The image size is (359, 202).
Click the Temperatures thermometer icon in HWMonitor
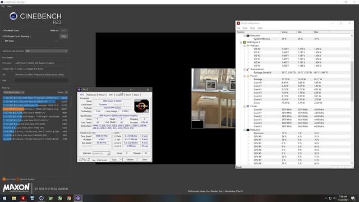click(248, 69)
